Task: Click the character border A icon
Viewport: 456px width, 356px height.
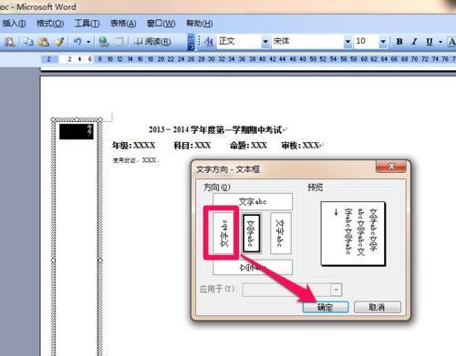Action: coord(451,42)
